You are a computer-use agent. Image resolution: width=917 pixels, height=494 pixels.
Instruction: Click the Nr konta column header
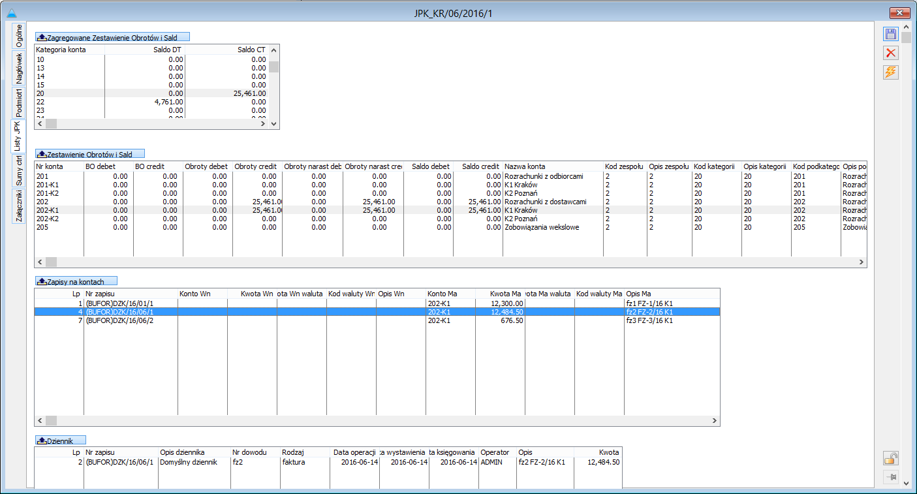59,166
